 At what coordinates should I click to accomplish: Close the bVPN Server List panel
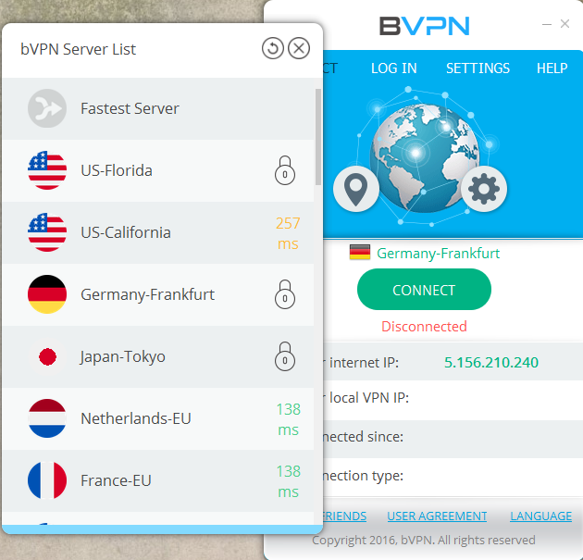click(299, 48)
